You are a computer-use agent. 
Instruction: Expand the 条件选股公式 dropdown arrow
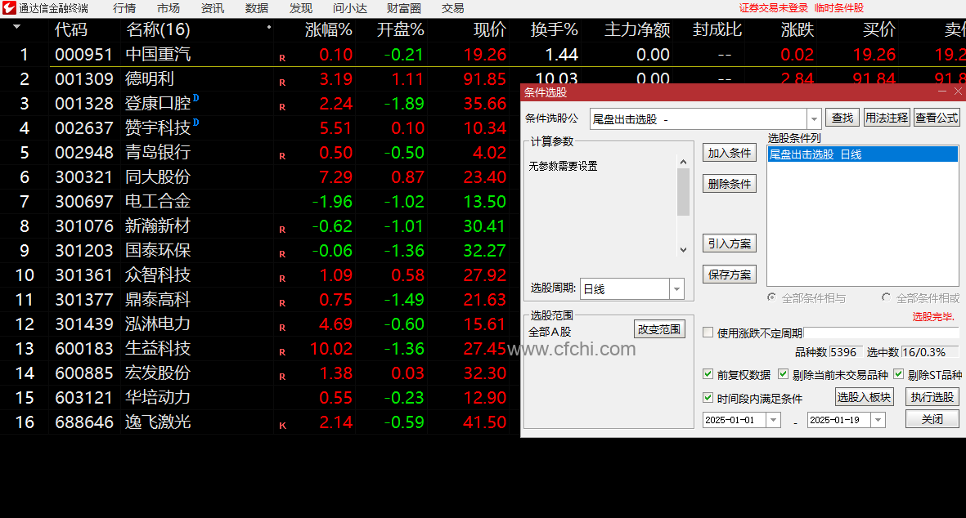tap(814, 118)
